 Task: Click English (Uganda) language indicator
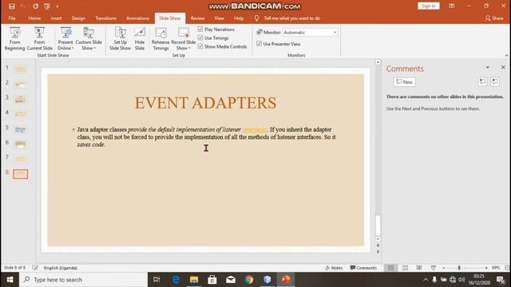click(x=61, y=268)
